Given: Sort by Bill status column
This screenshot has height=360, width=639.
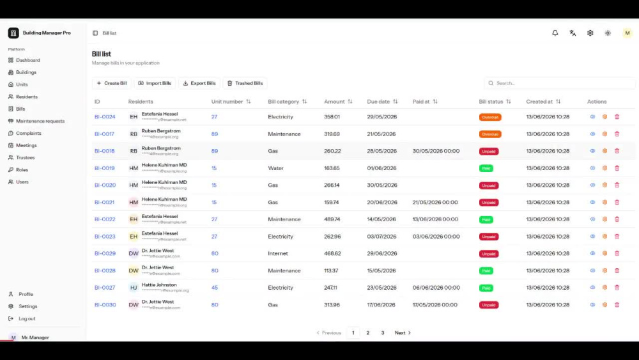Looking at the screenshot, I should 495,102.
